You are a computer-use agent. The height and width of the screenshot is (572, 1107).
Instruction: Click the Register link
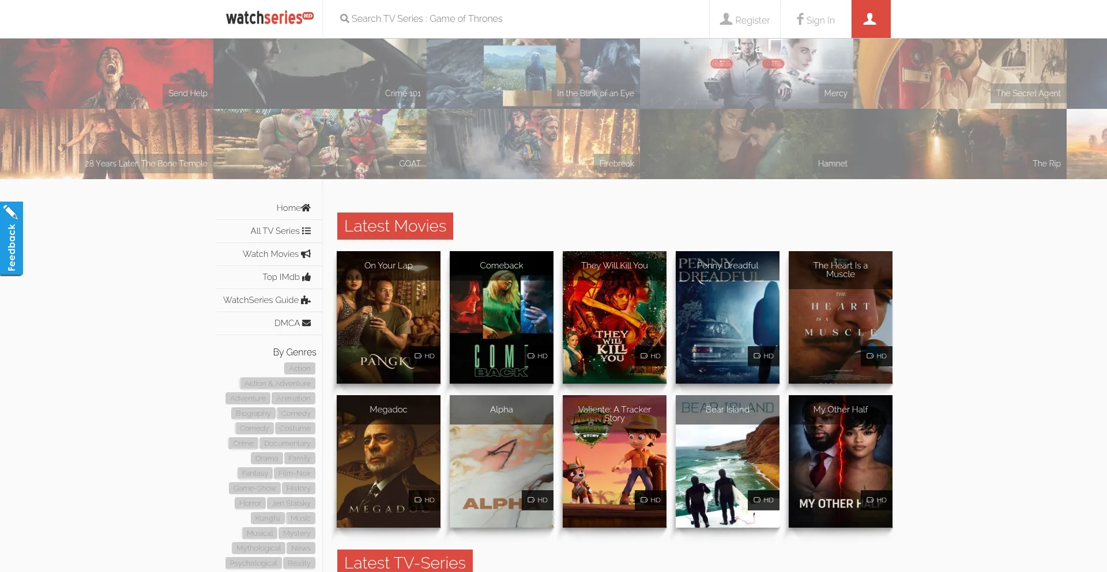[745, 20]
